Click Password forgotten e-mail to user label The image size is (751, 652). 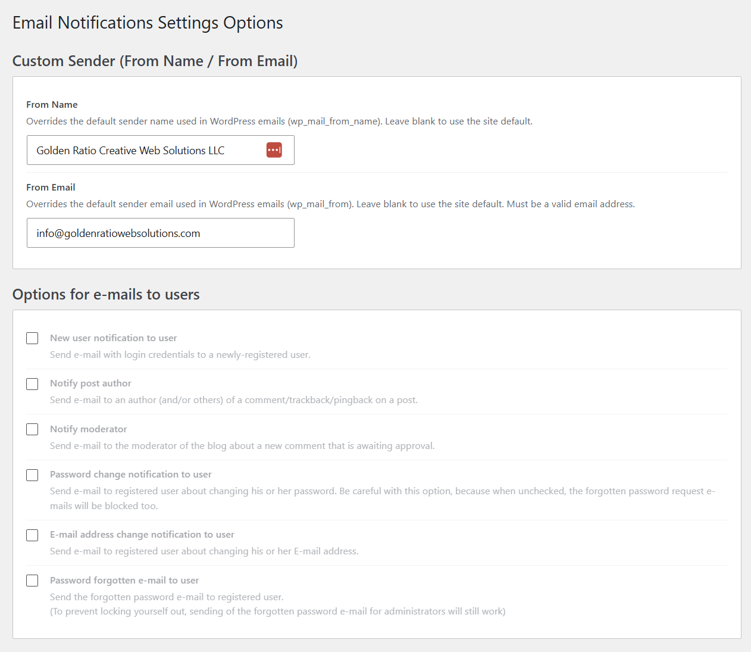click(x=124, y=580)
